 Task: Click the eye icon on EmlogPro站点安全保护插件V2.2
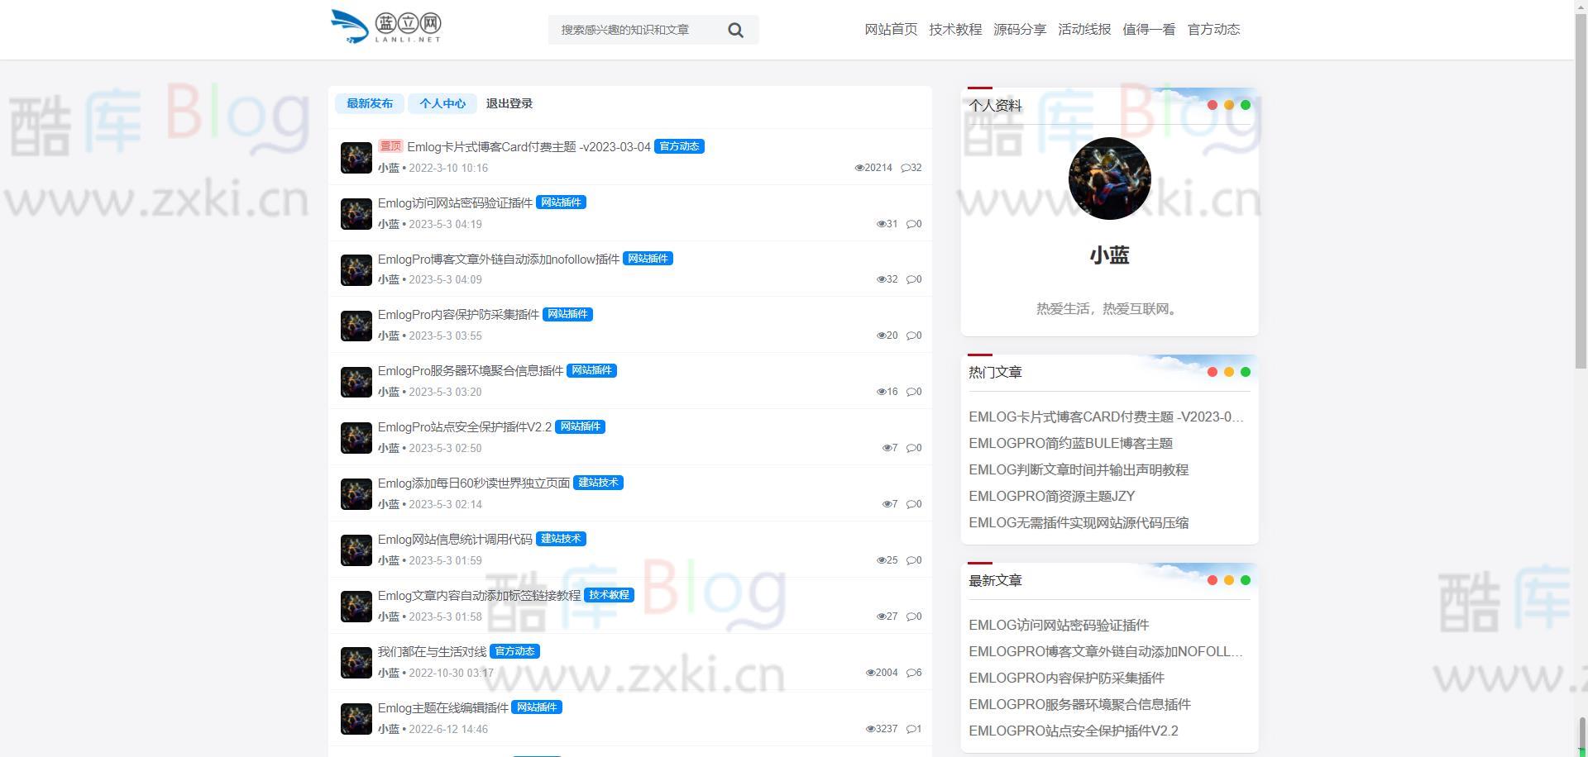(x=885, y=447)
